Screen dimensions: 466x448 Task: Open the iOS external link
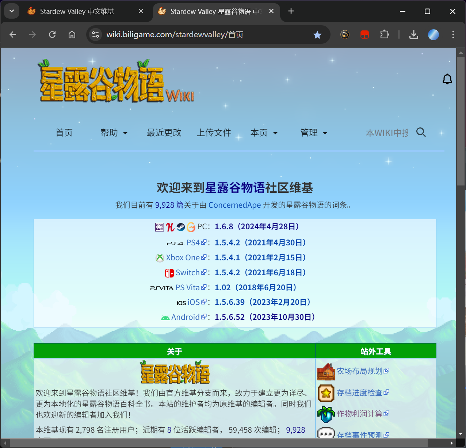[x=197, y=302]
